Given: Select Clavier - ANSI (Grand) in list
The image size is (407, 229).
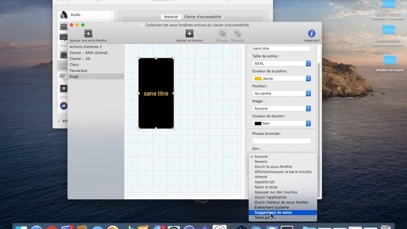Looking at the screenshot, I should point(96,53).
